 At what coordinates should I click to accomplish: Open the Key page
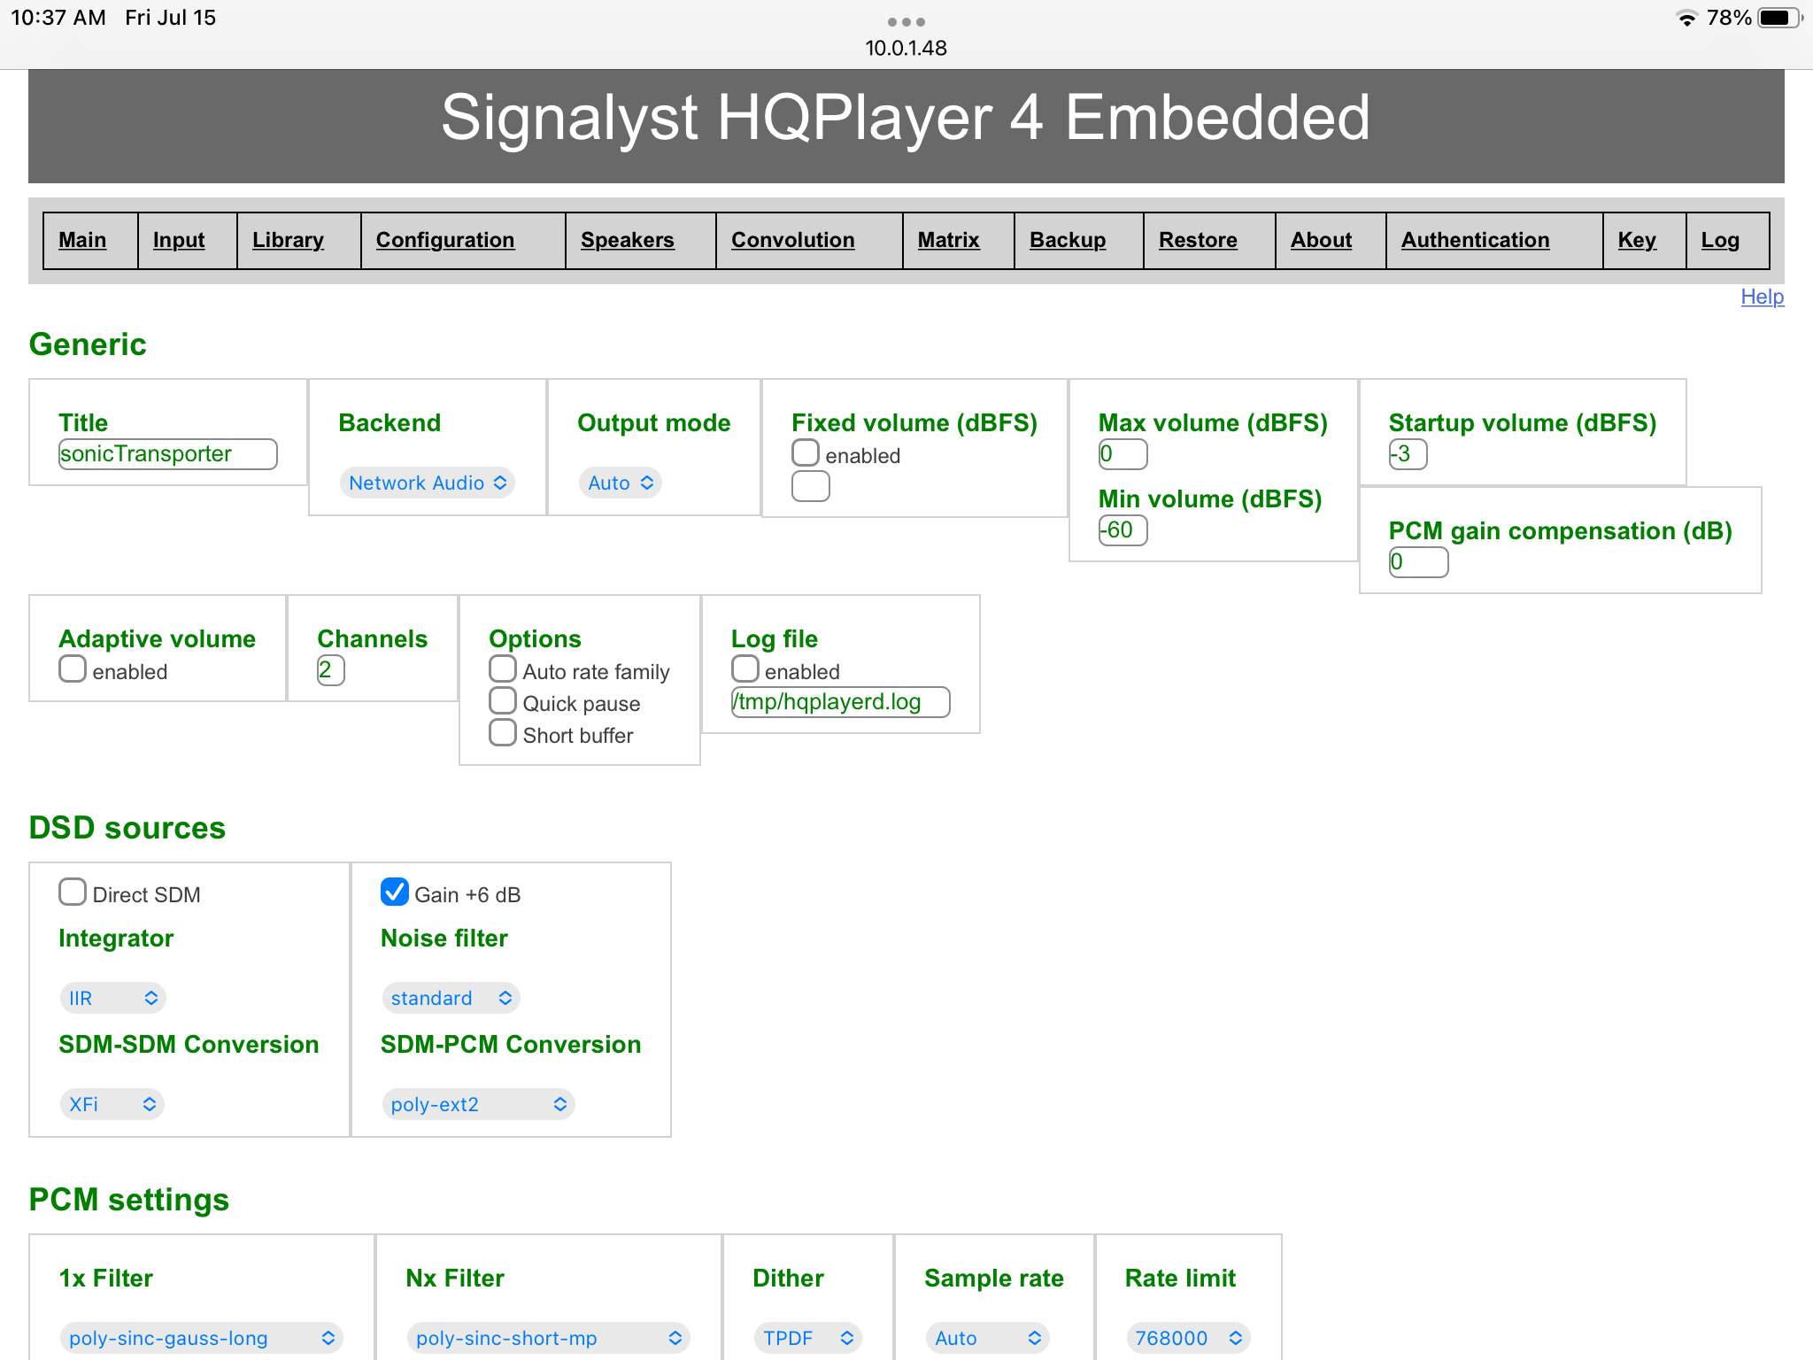coord(1637,240)
